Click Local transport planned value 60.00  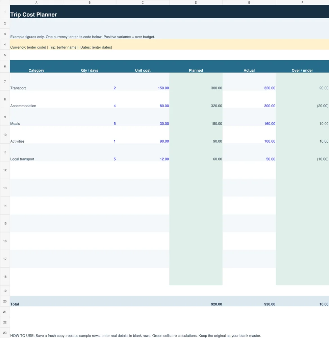(196, 152)
